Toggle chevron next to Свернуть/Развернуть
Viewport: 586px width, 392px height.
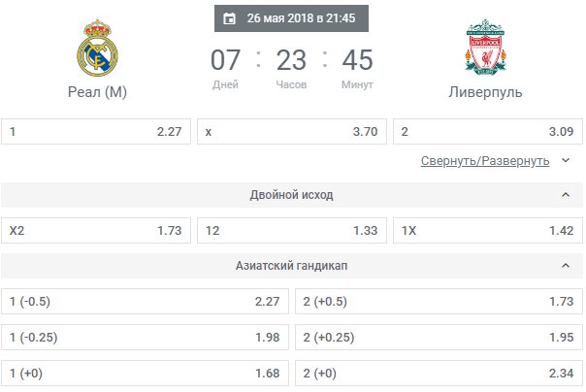[566, 160]
